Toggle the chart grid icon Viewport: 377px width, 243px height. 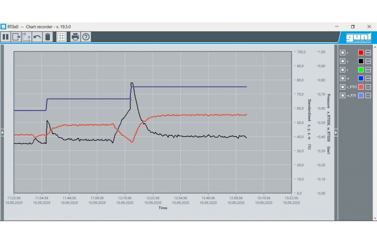61,37
